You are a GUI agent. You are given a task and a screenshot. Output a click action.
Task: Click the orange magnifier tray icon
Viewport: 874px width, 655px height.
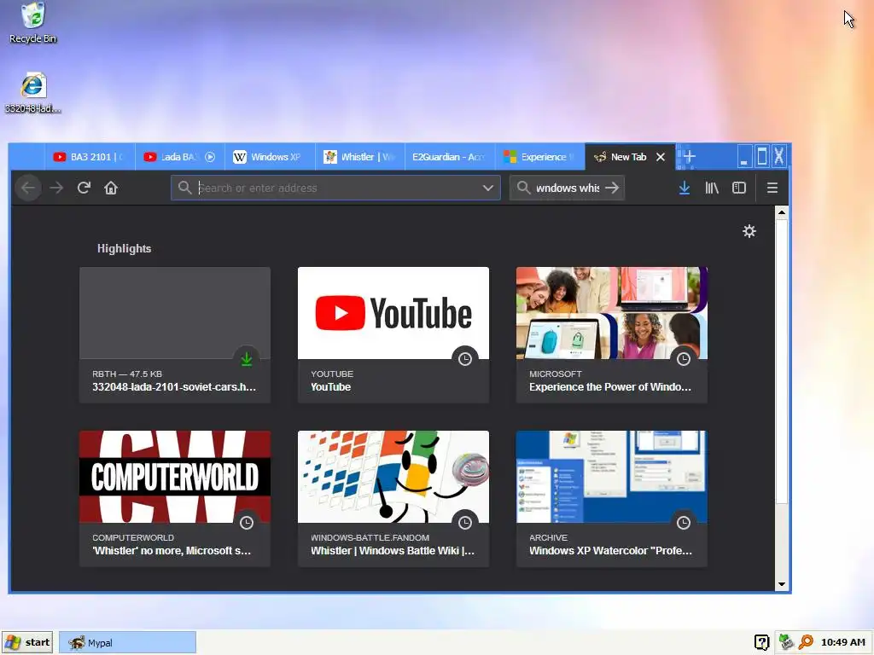tap(806, 642)
